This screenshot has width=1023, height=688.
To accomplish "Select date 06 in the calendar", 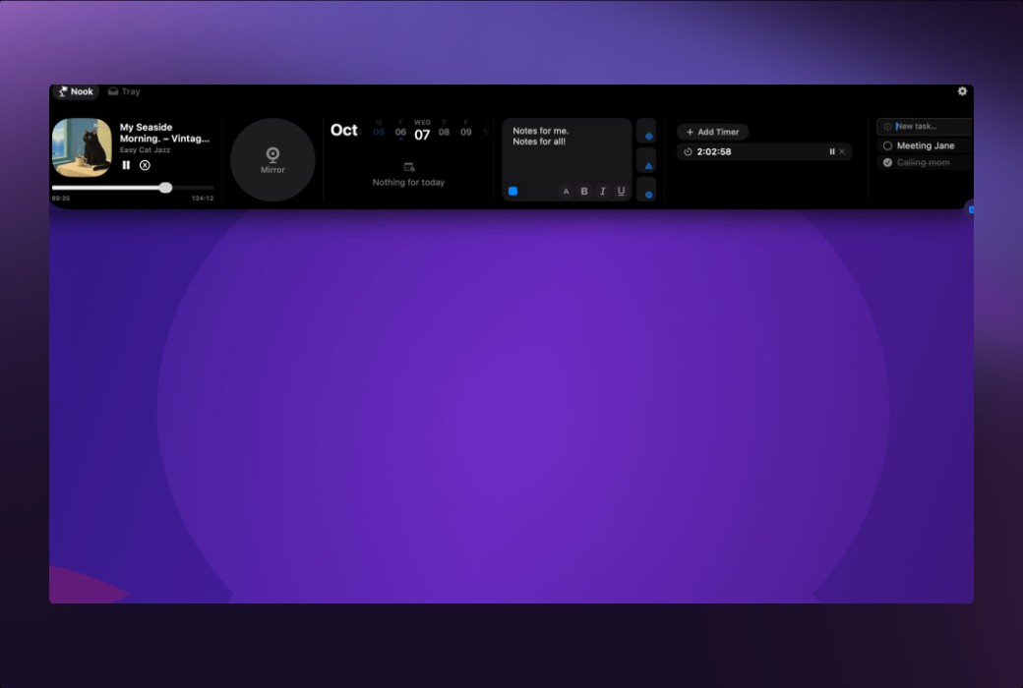I will [x=400, y=132].
